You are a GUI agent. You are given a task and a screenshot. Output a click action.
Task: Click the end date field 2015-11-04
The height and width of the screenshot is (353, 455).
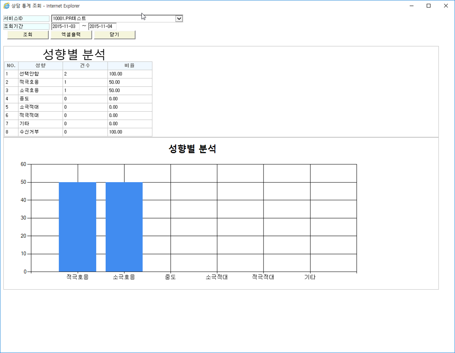point(102,26)
